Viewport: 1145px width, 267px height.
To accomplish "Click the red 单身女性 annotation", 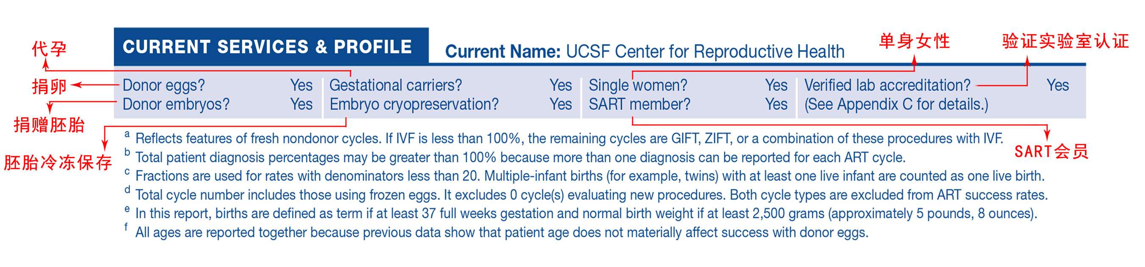I will [914, 41].
